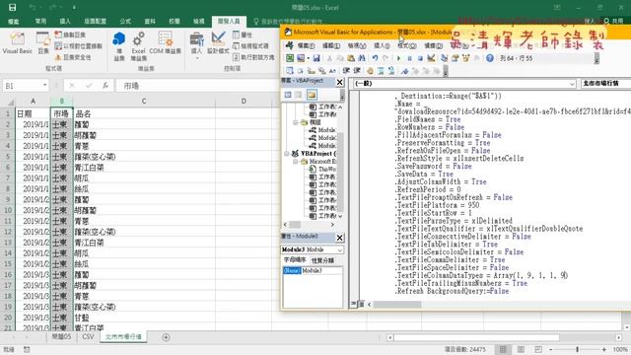Select ThisWorkbook in project tree

[x=323, y=169]
